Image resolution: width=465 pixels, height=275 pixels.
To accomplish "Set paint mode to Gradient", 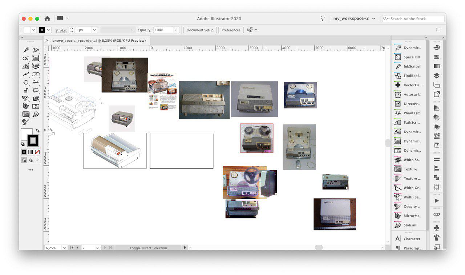I will (x=31, y=152).
